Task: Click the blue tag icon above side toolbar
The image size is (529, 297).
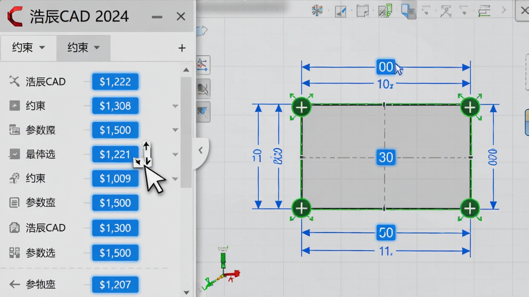Action: point(201,31)
